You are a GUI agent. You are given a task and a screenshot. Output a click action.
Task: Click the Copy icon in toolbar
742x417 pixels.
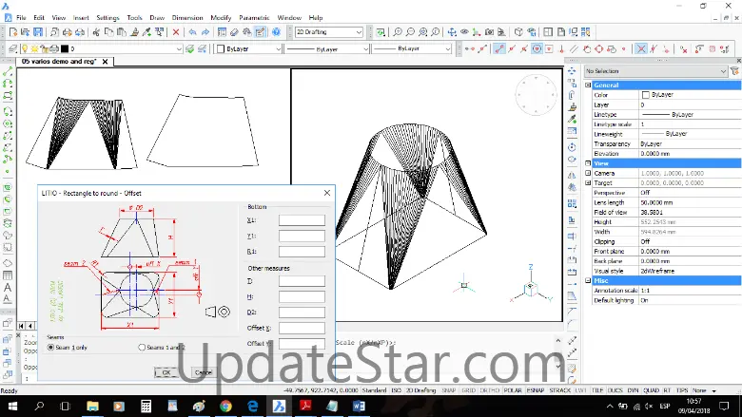point(108,32)
